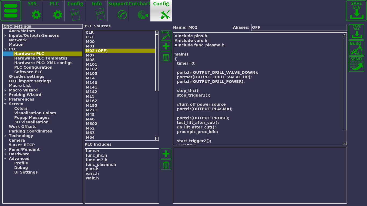Delete selected PLC source with trash icon
Viewport: 367px width, 206px height.
tap(166, 57)
